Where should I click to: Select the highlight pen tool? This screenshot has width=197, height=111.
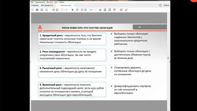click(x=126, y=10)
